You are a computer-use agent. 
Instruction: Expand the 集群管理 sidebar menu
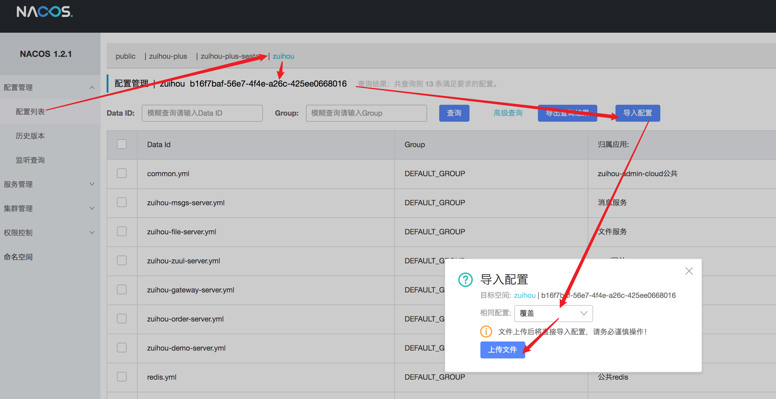pos(50,208)
